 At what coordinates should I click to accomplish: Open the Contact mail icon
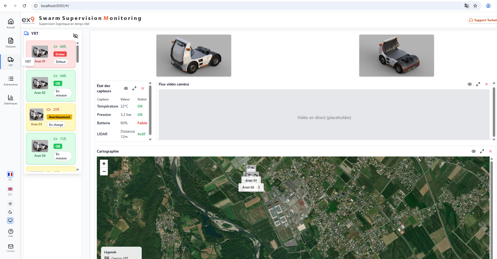pos(11,248)
